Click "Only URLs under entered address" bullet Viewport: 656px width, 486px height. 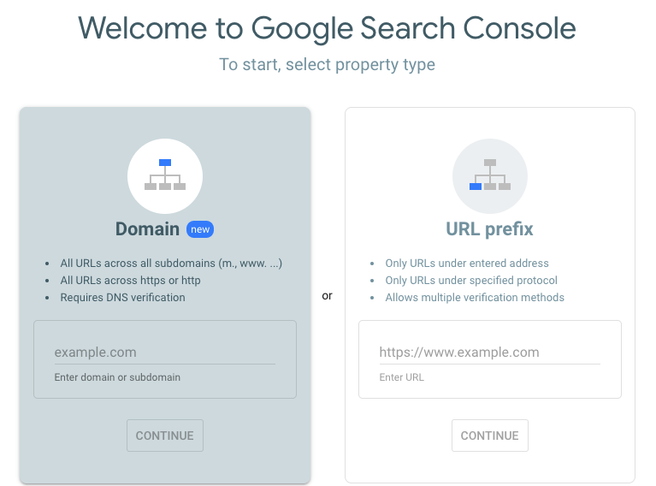(467, 264)
